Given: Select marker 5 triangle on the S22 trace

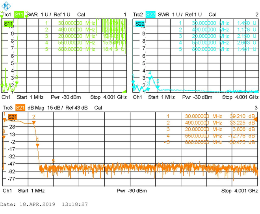Looking at the screenshot, I should point(158,87).
